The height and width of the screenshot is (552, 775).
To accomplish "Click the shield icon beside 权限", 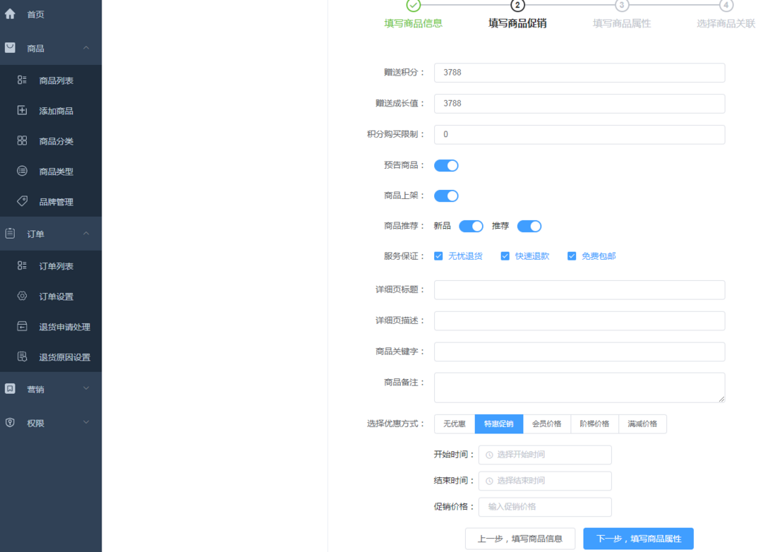I will pyautogui.click(x=10, y=423).
